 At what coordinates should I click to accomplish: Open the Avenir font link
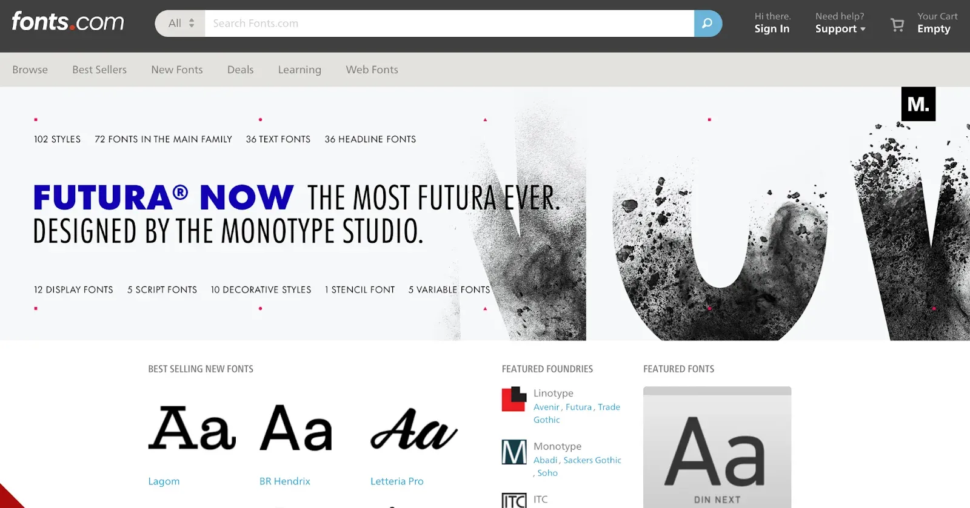[x=546, y=407]
